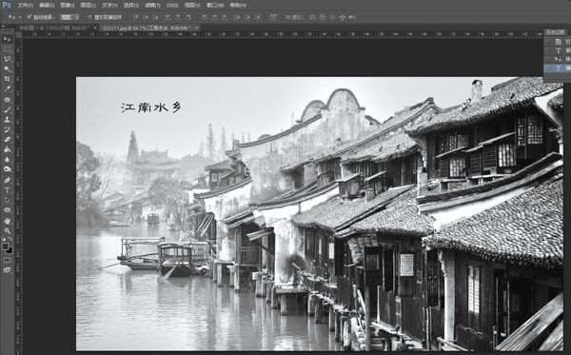
Task: Select the Rectangular Marquee tool
Action: [7, 49]
